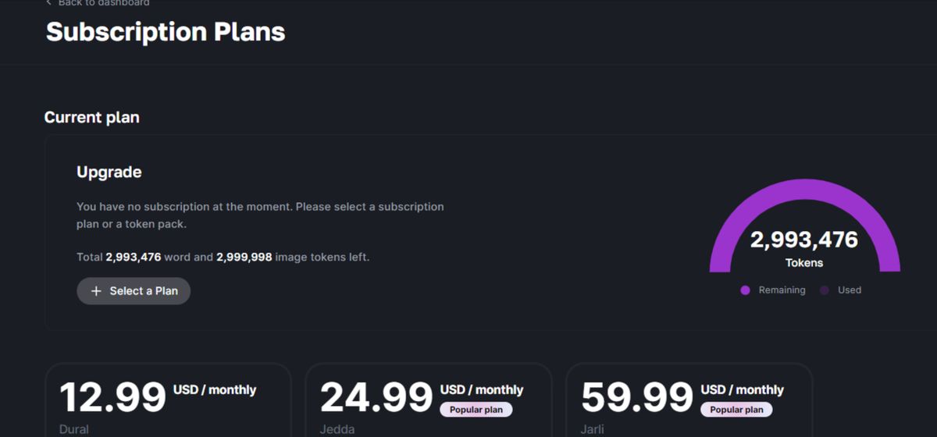Select the Dural plan name
Screen dimensions: 937x437
(74, 429)
